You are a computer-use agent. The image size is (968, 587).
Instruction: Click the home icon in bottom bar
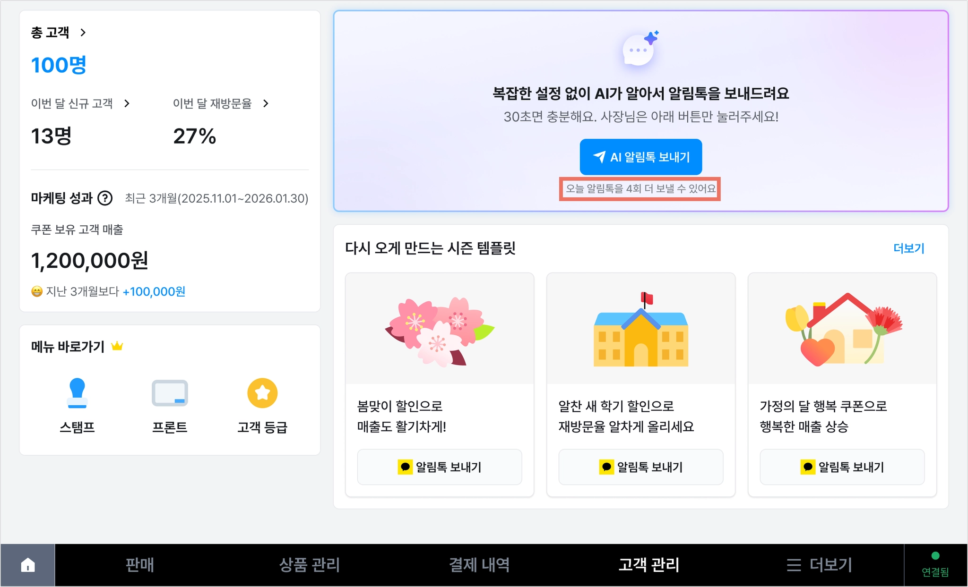tap(28, 565)
